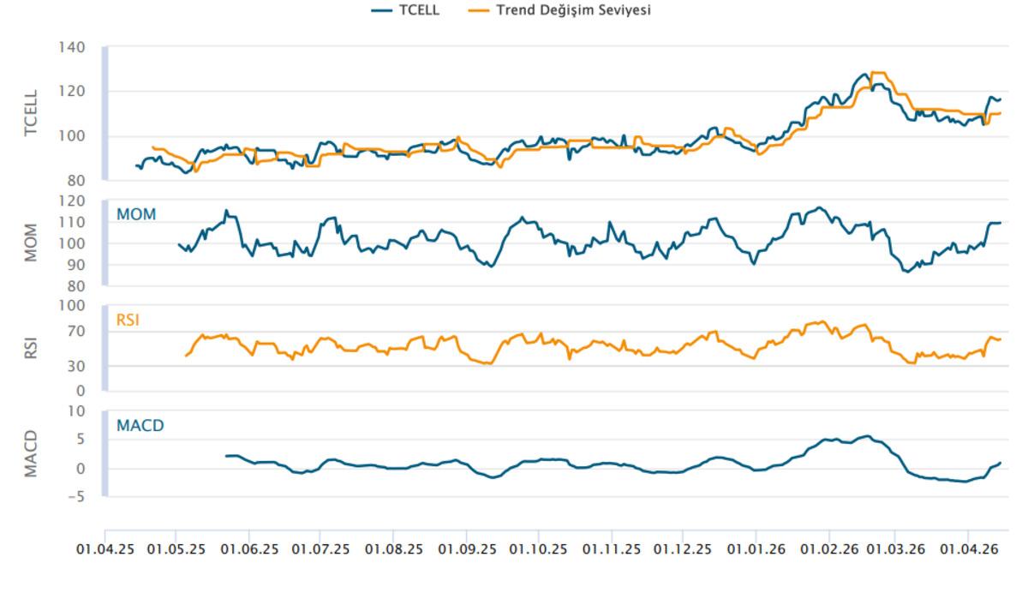Pick the 01.10.25 date on the time axis

click(x=538, y=548)
